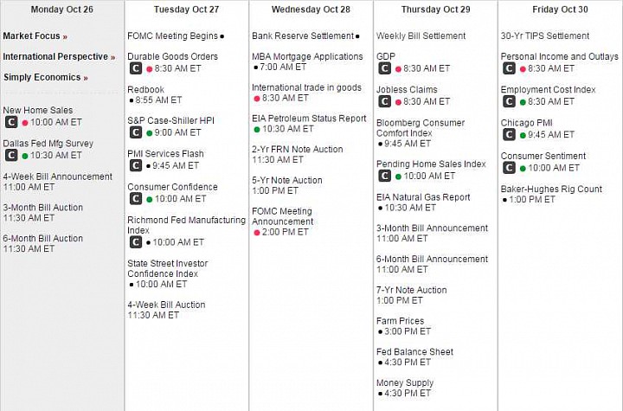Open the Simply Economics link

coord(46,77)
